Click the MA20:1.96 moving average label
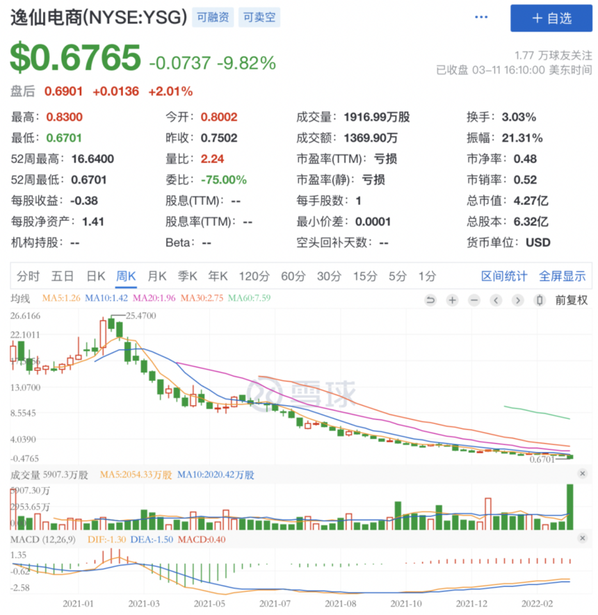Image resolution: width=598 pixels, height=615 pixels. [x=154, y=298]
